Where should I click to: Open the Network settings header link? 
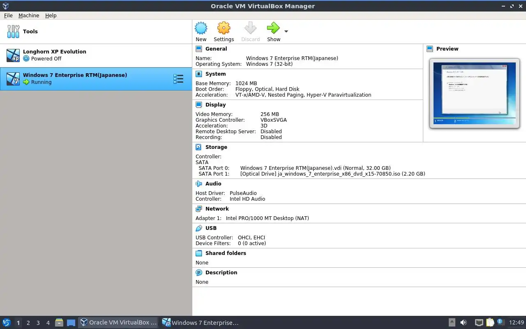217,209
